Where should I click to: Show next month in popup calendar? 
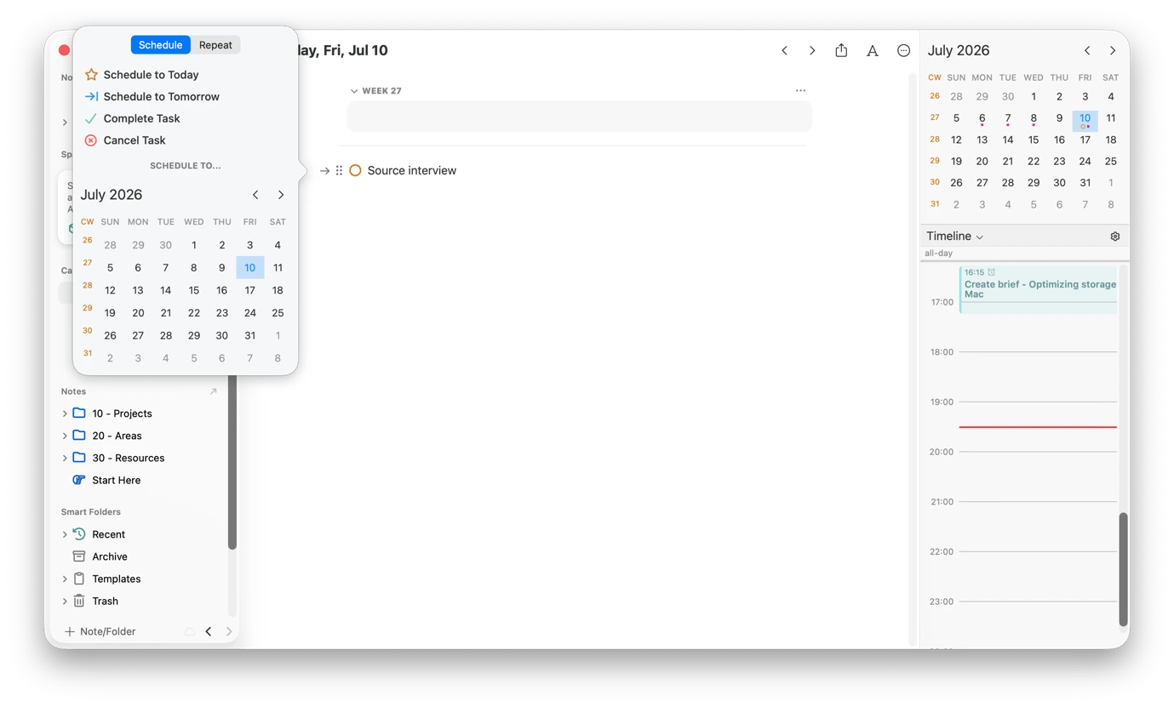click(x=281, y=195)
